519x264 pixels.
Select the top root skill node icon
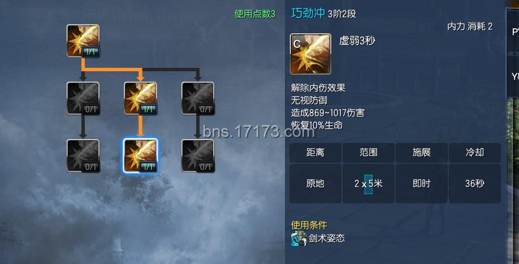pyautogui.click(x=83, y=41)
